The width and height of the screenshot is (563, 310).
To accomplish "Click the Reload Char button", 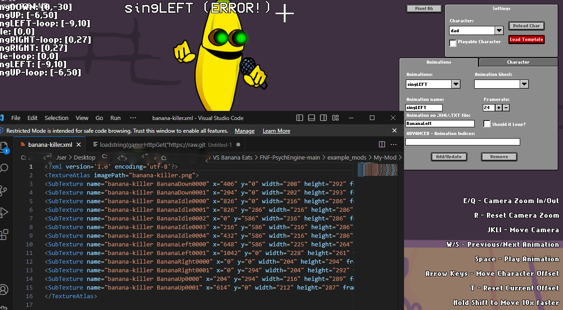I will tap(526, 26).
